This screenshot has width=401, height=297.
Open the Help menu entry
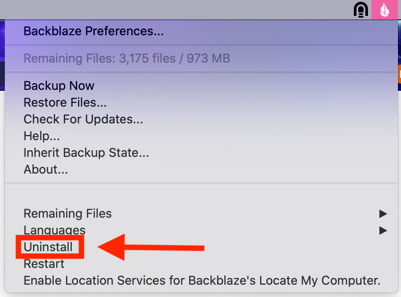(41, 136)
